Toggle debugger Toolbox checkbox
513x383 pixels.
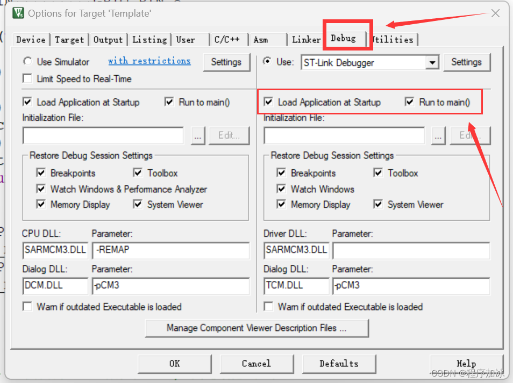point(378,172)
